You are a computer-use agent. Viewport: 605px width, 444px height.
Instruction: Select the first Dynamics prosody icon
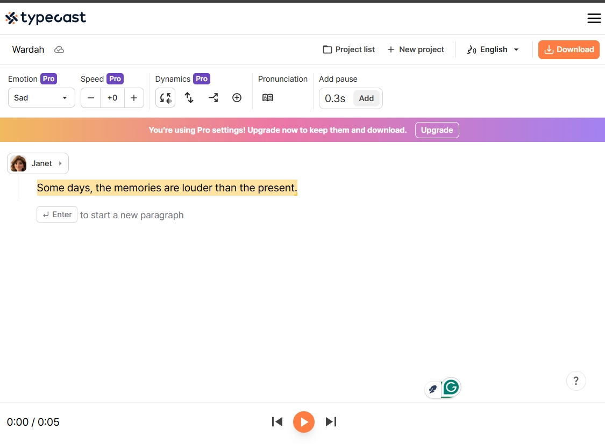165,97
